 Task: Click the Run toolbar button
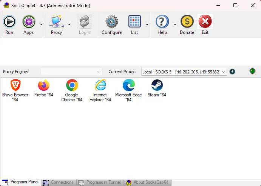[x=9, y=24]
